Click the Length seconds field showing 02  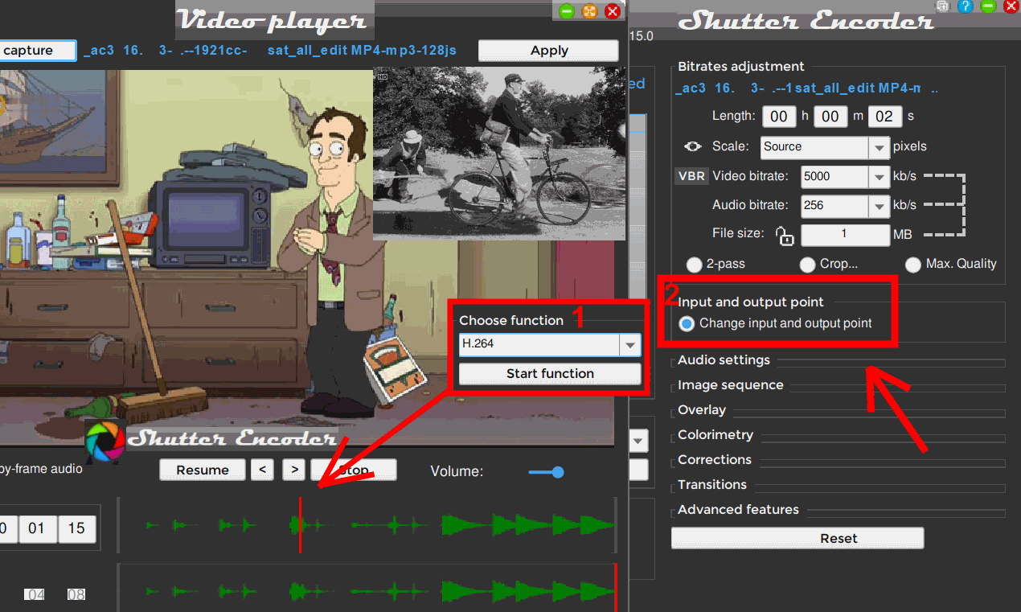(884, 117)
